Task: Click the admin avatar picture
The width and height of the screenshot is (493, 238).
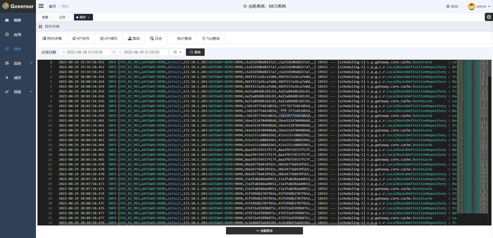Action: 471,6
